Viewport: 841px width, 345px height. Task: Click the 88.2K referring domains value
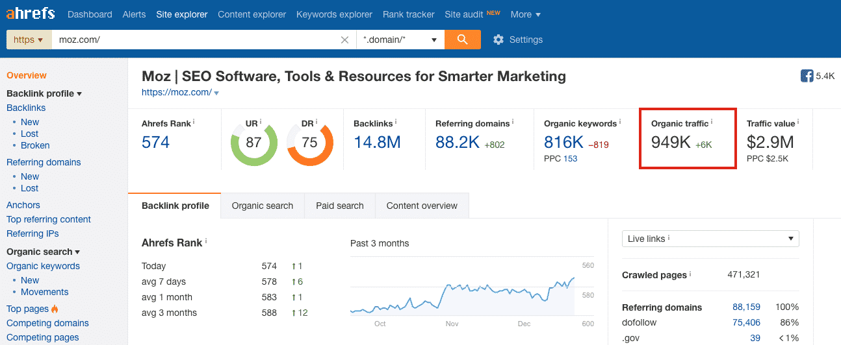pyautogui.click(x=458, y=142)
